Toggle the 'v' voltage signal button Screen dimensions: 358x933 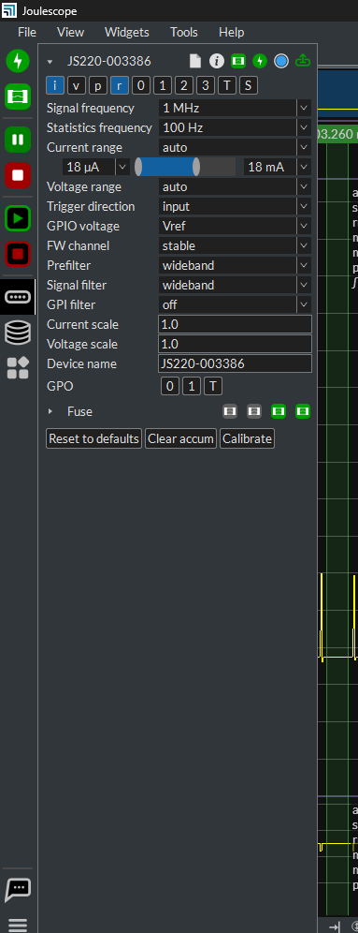76,85
